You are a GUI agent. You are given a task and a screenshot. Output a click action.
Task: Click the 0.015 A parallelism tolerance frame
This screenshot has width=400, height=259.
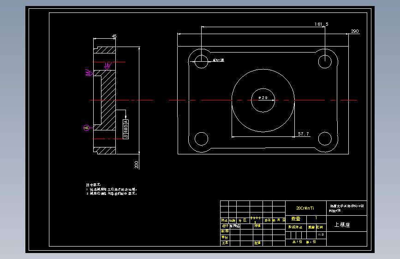click(x=126, y=129)
